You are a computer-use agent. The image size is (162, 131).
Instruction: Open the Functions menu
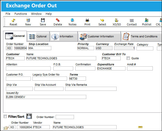point(21,14)
